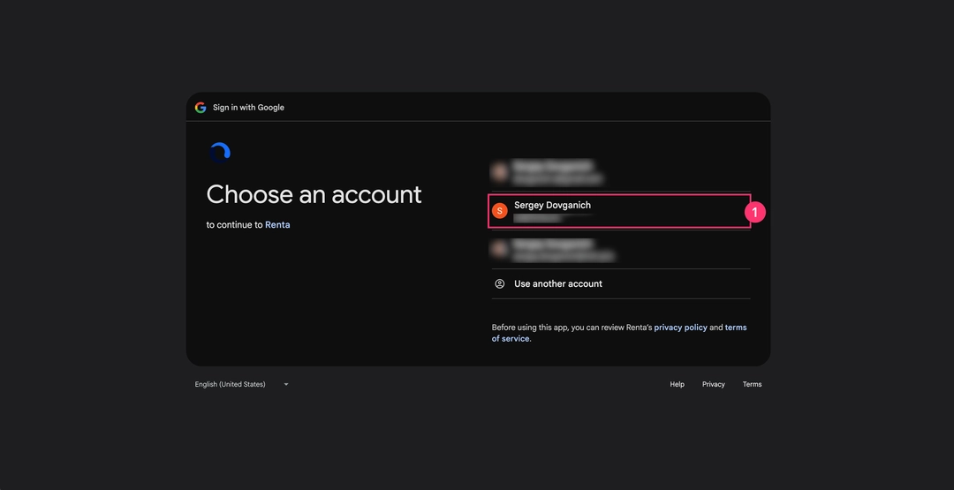Screen dimensions: 954x490
Task: Click the person icon beside Use another account
Action: [x=500, y=284]
